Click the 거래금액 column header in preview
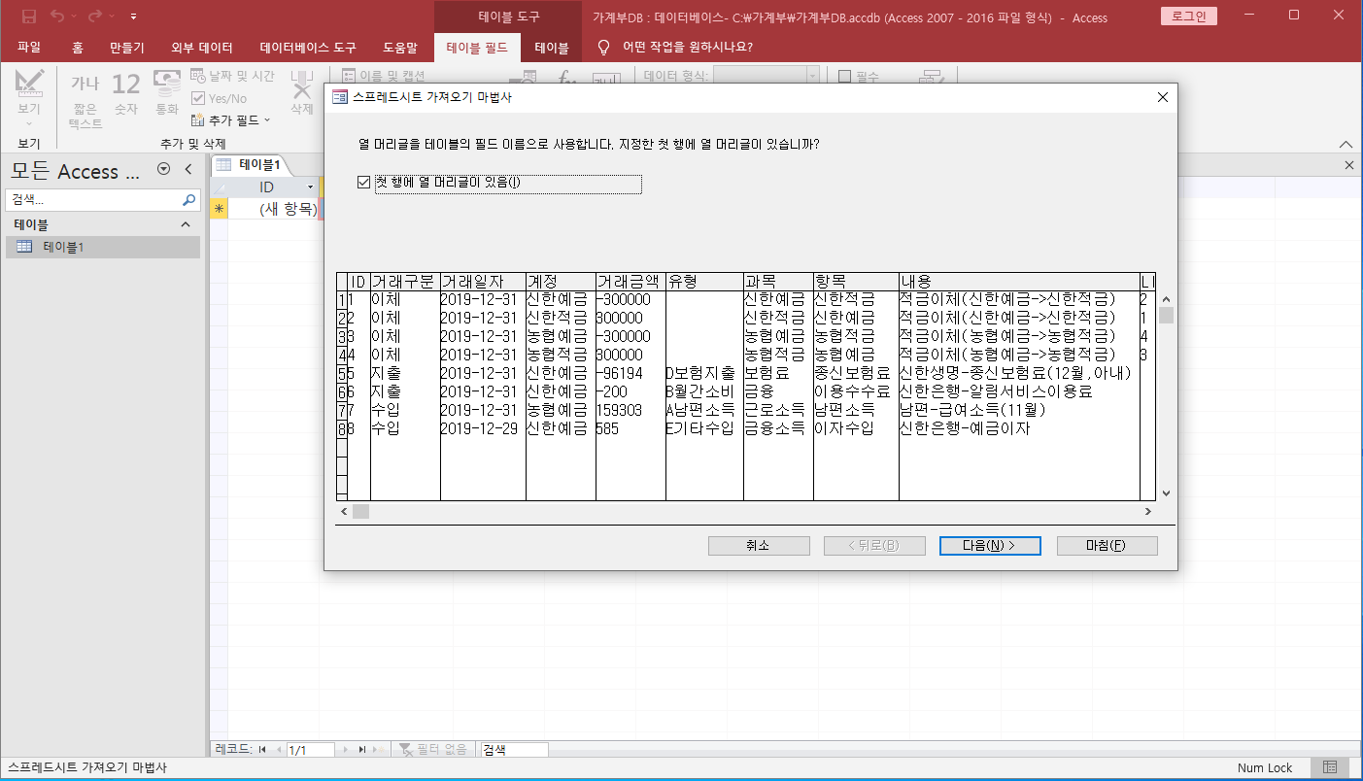 pyautogui.click(x=630, y=282)
